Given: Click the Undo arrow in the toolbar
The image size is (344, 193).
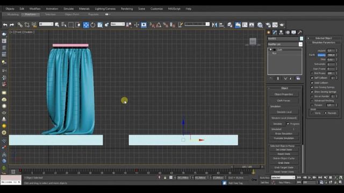Looking at the screenshot, I should pyautogui.click(x=5, y=25).
